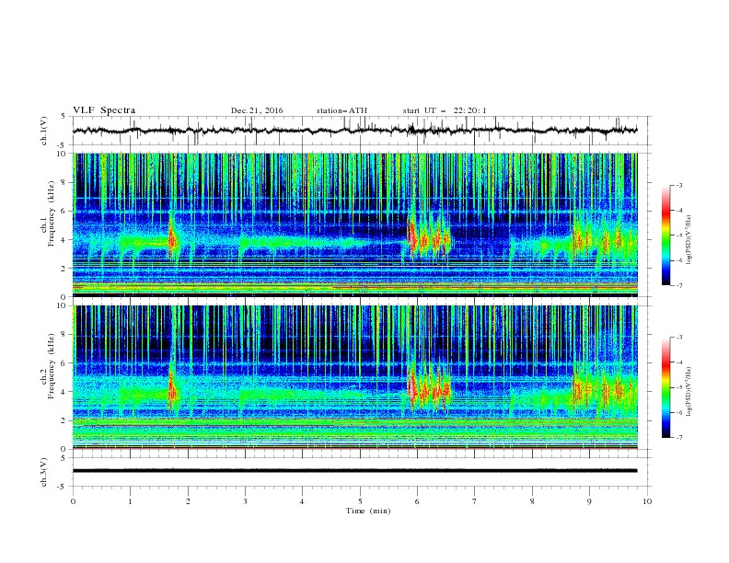
Task: Click the time axis tick label "5"
Action: (x=360, y=501)
